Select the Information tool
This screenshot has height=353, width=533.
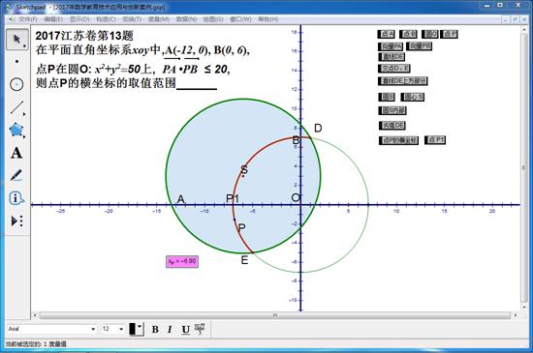point(16,198)
